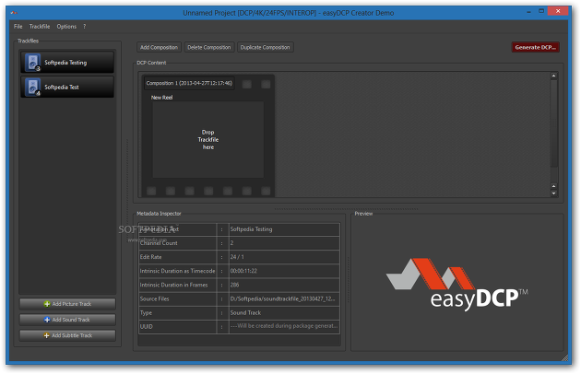This screenshot has width=581, height=374.
Task: Click the Drop Trackfile here reel area
Action: (207, 140)
